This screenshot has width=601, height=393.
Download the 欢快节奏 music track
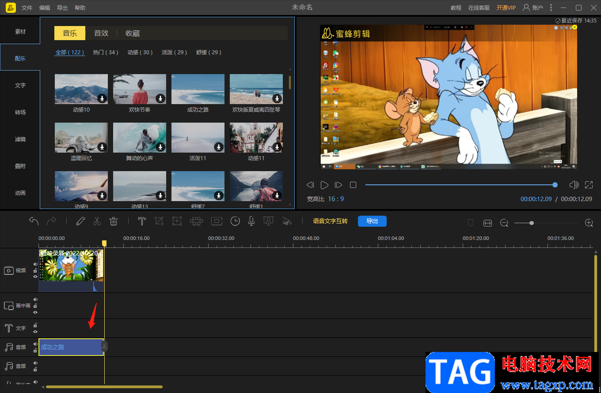coord(160,98)
